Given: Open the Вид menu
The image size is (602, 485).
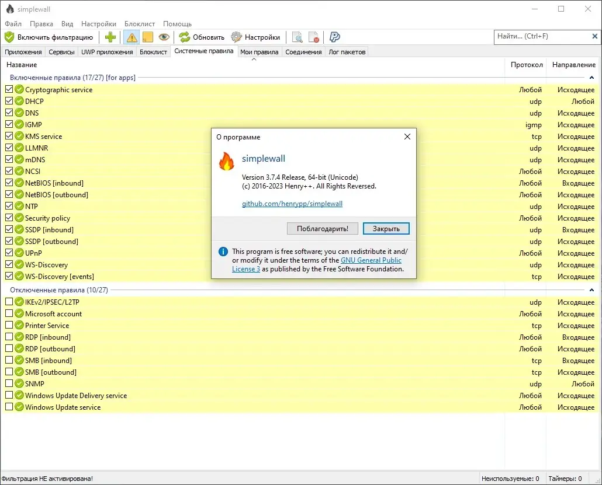Looking at the screenshot, I should [x=67, y=24].
